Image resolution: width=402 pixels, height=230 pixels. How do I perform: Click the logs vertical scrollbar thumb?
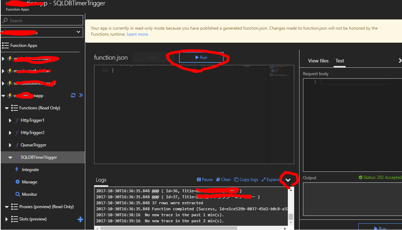tap(291, 217)
